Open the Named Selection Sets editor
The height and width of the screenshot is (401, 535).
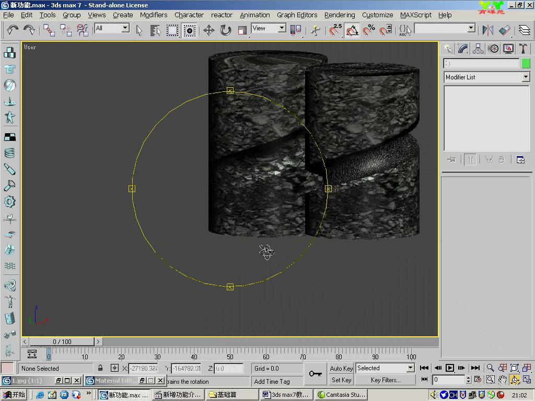pyautogui.click(x=405, y=30)
